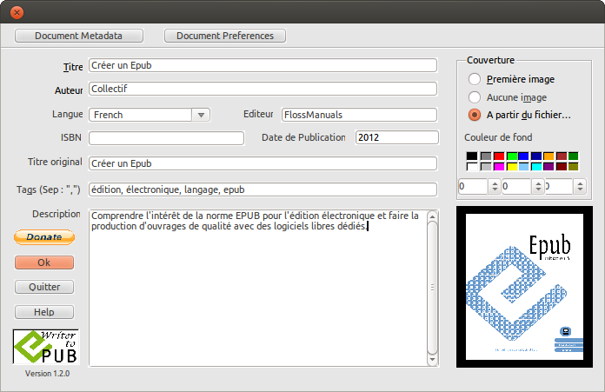Click the Tags field with édition, électronique
Image resolution: width=605 pixels, height=392 pixels.
pyautogui.click(x=263, y=189)
